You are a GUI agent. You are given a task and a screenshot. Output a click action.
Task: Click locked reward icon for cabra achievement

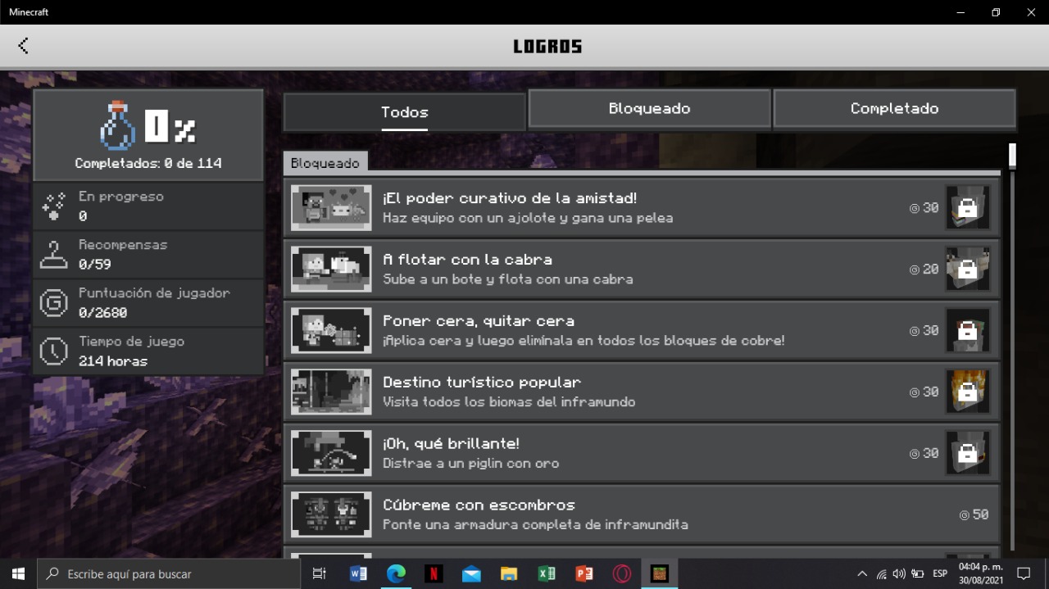[968, 270]
